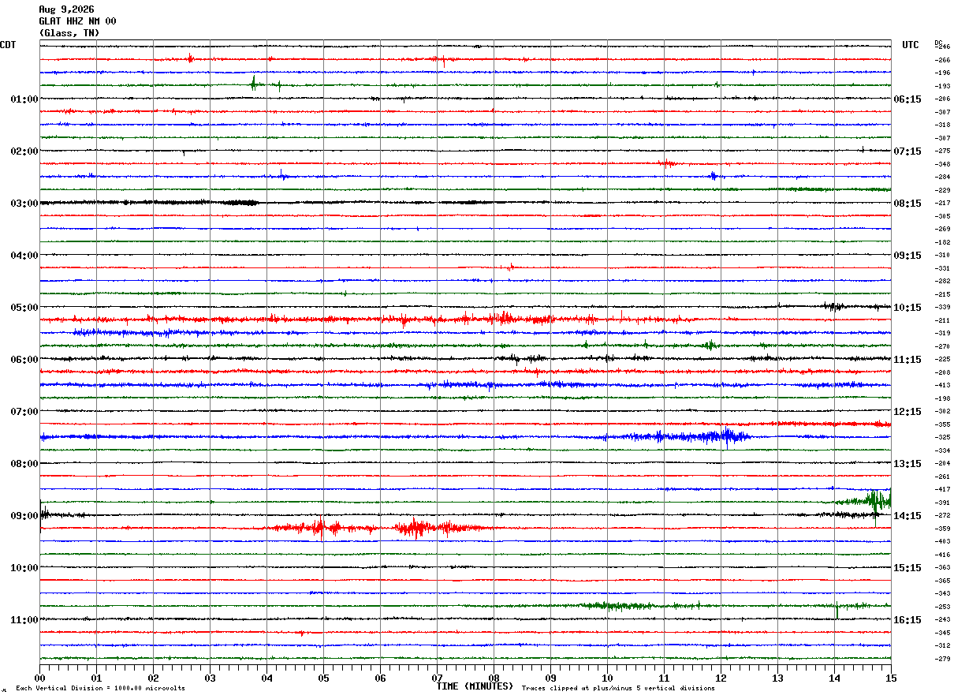Click DC offset value -217

click(x=942, y=203)
